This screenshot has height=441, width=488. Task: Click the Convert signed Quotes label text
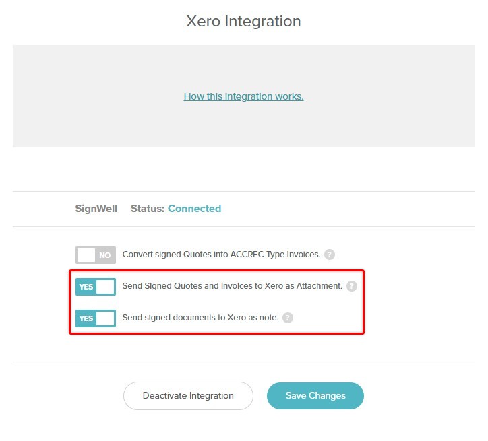pos(221,255)
